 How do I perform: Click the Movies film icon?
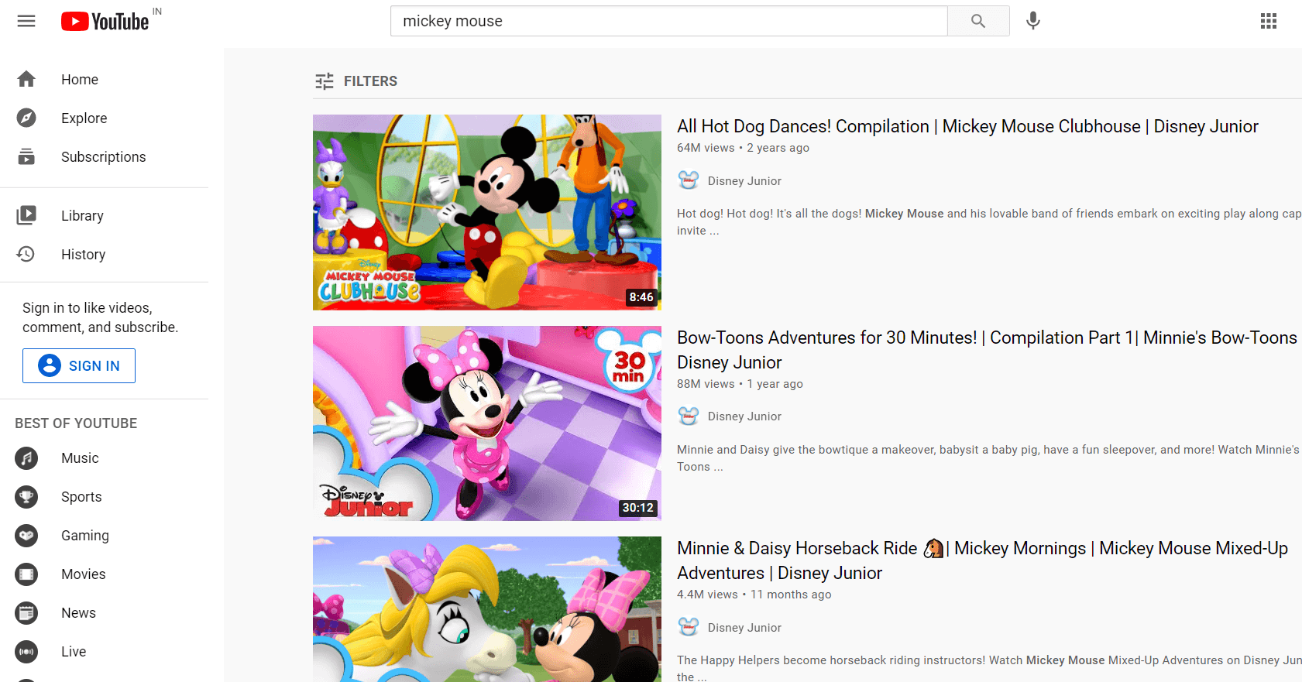[26, 574]
